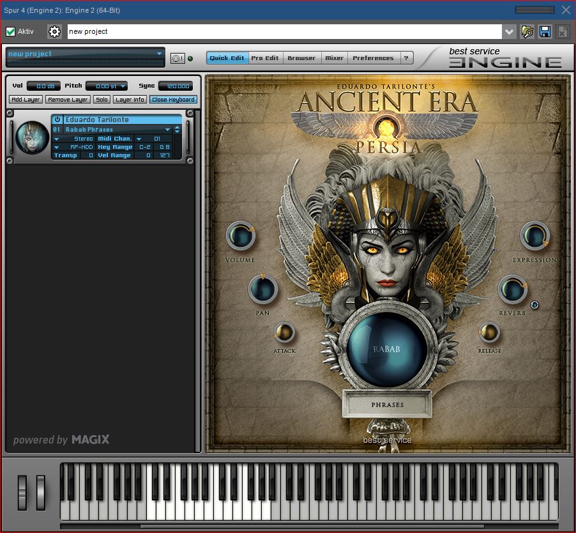Image resolution: width=576 pixels, height=533 pixels.
Task: Open the Rabab Phrases instrument dropdown
Action: [x=167, y=129]
